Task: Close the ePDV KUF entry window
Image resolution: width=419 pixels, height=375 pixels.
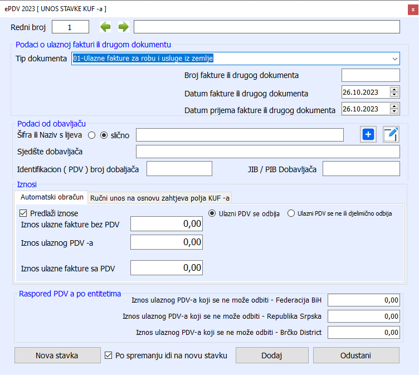Action: 413,9
